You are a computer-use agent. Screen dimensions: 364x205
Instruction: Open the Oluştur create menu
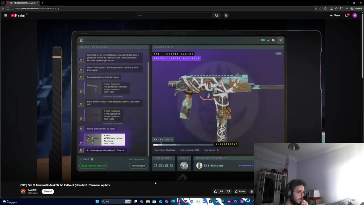(x=335, y=15)
